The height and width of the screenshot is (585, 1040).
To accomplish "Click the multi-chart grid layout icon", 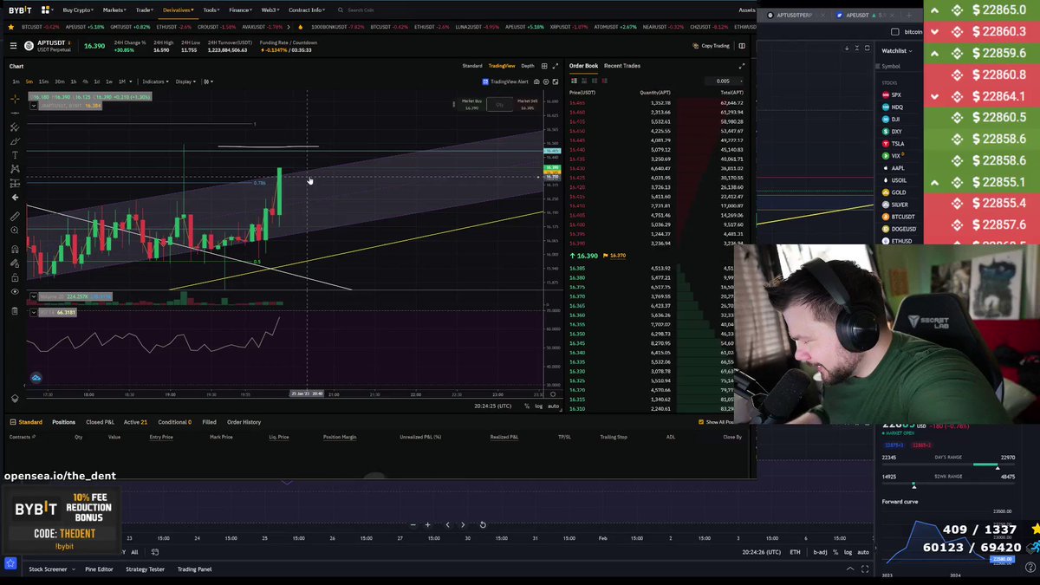I will click(x=545, y=66).
